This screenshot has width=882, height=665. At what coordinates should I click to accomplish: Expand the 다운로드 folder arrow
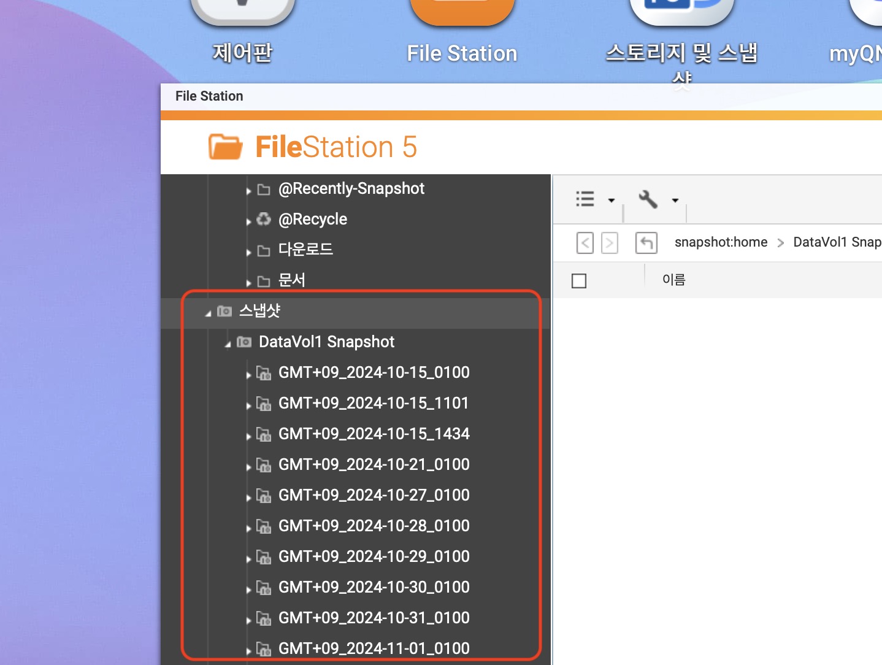tap(248, 252)
